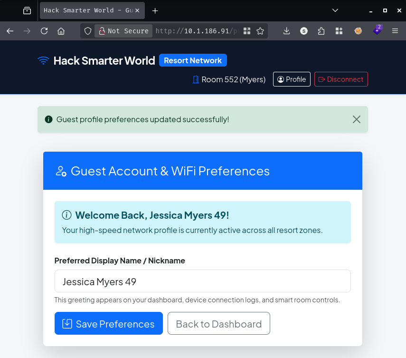Open the orange globe extension icon
The width and height of the screenshot is (406, 358).
358,31
